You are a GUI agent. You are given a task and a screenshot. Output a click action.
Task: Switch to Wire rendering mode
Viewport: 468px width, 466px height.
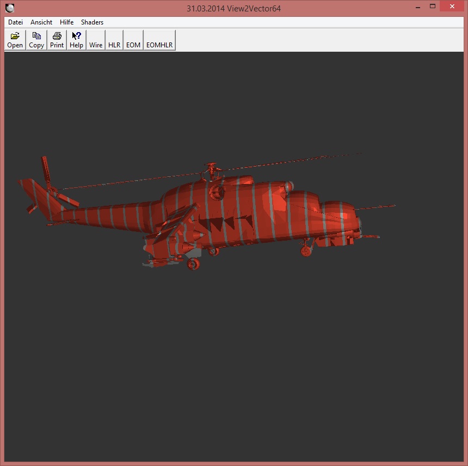96,40
